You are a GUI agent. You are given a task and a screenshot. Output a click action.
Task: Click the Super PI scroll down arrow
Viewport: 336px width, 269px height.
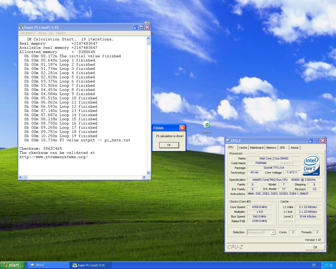(149, 173)
